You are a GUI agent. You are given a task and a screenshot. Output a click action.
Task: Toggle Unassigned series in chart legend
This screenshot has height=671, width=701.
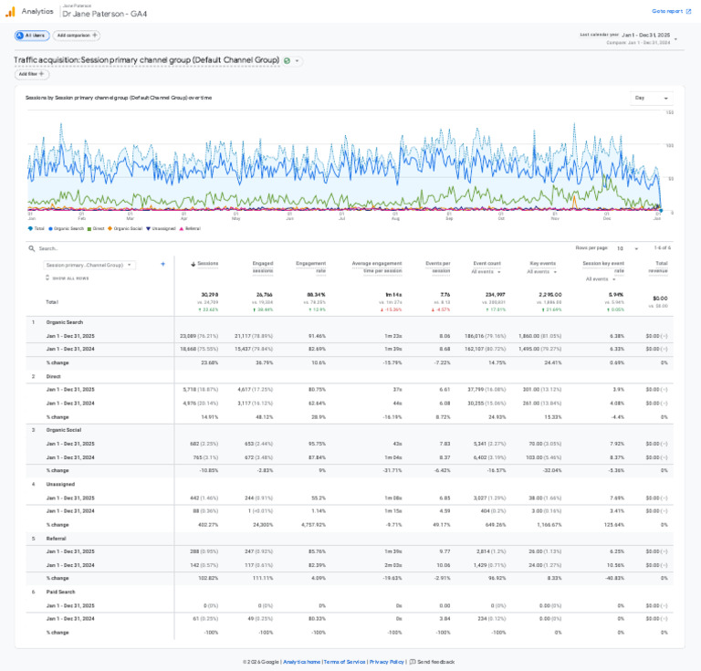[x=161, y=228]
